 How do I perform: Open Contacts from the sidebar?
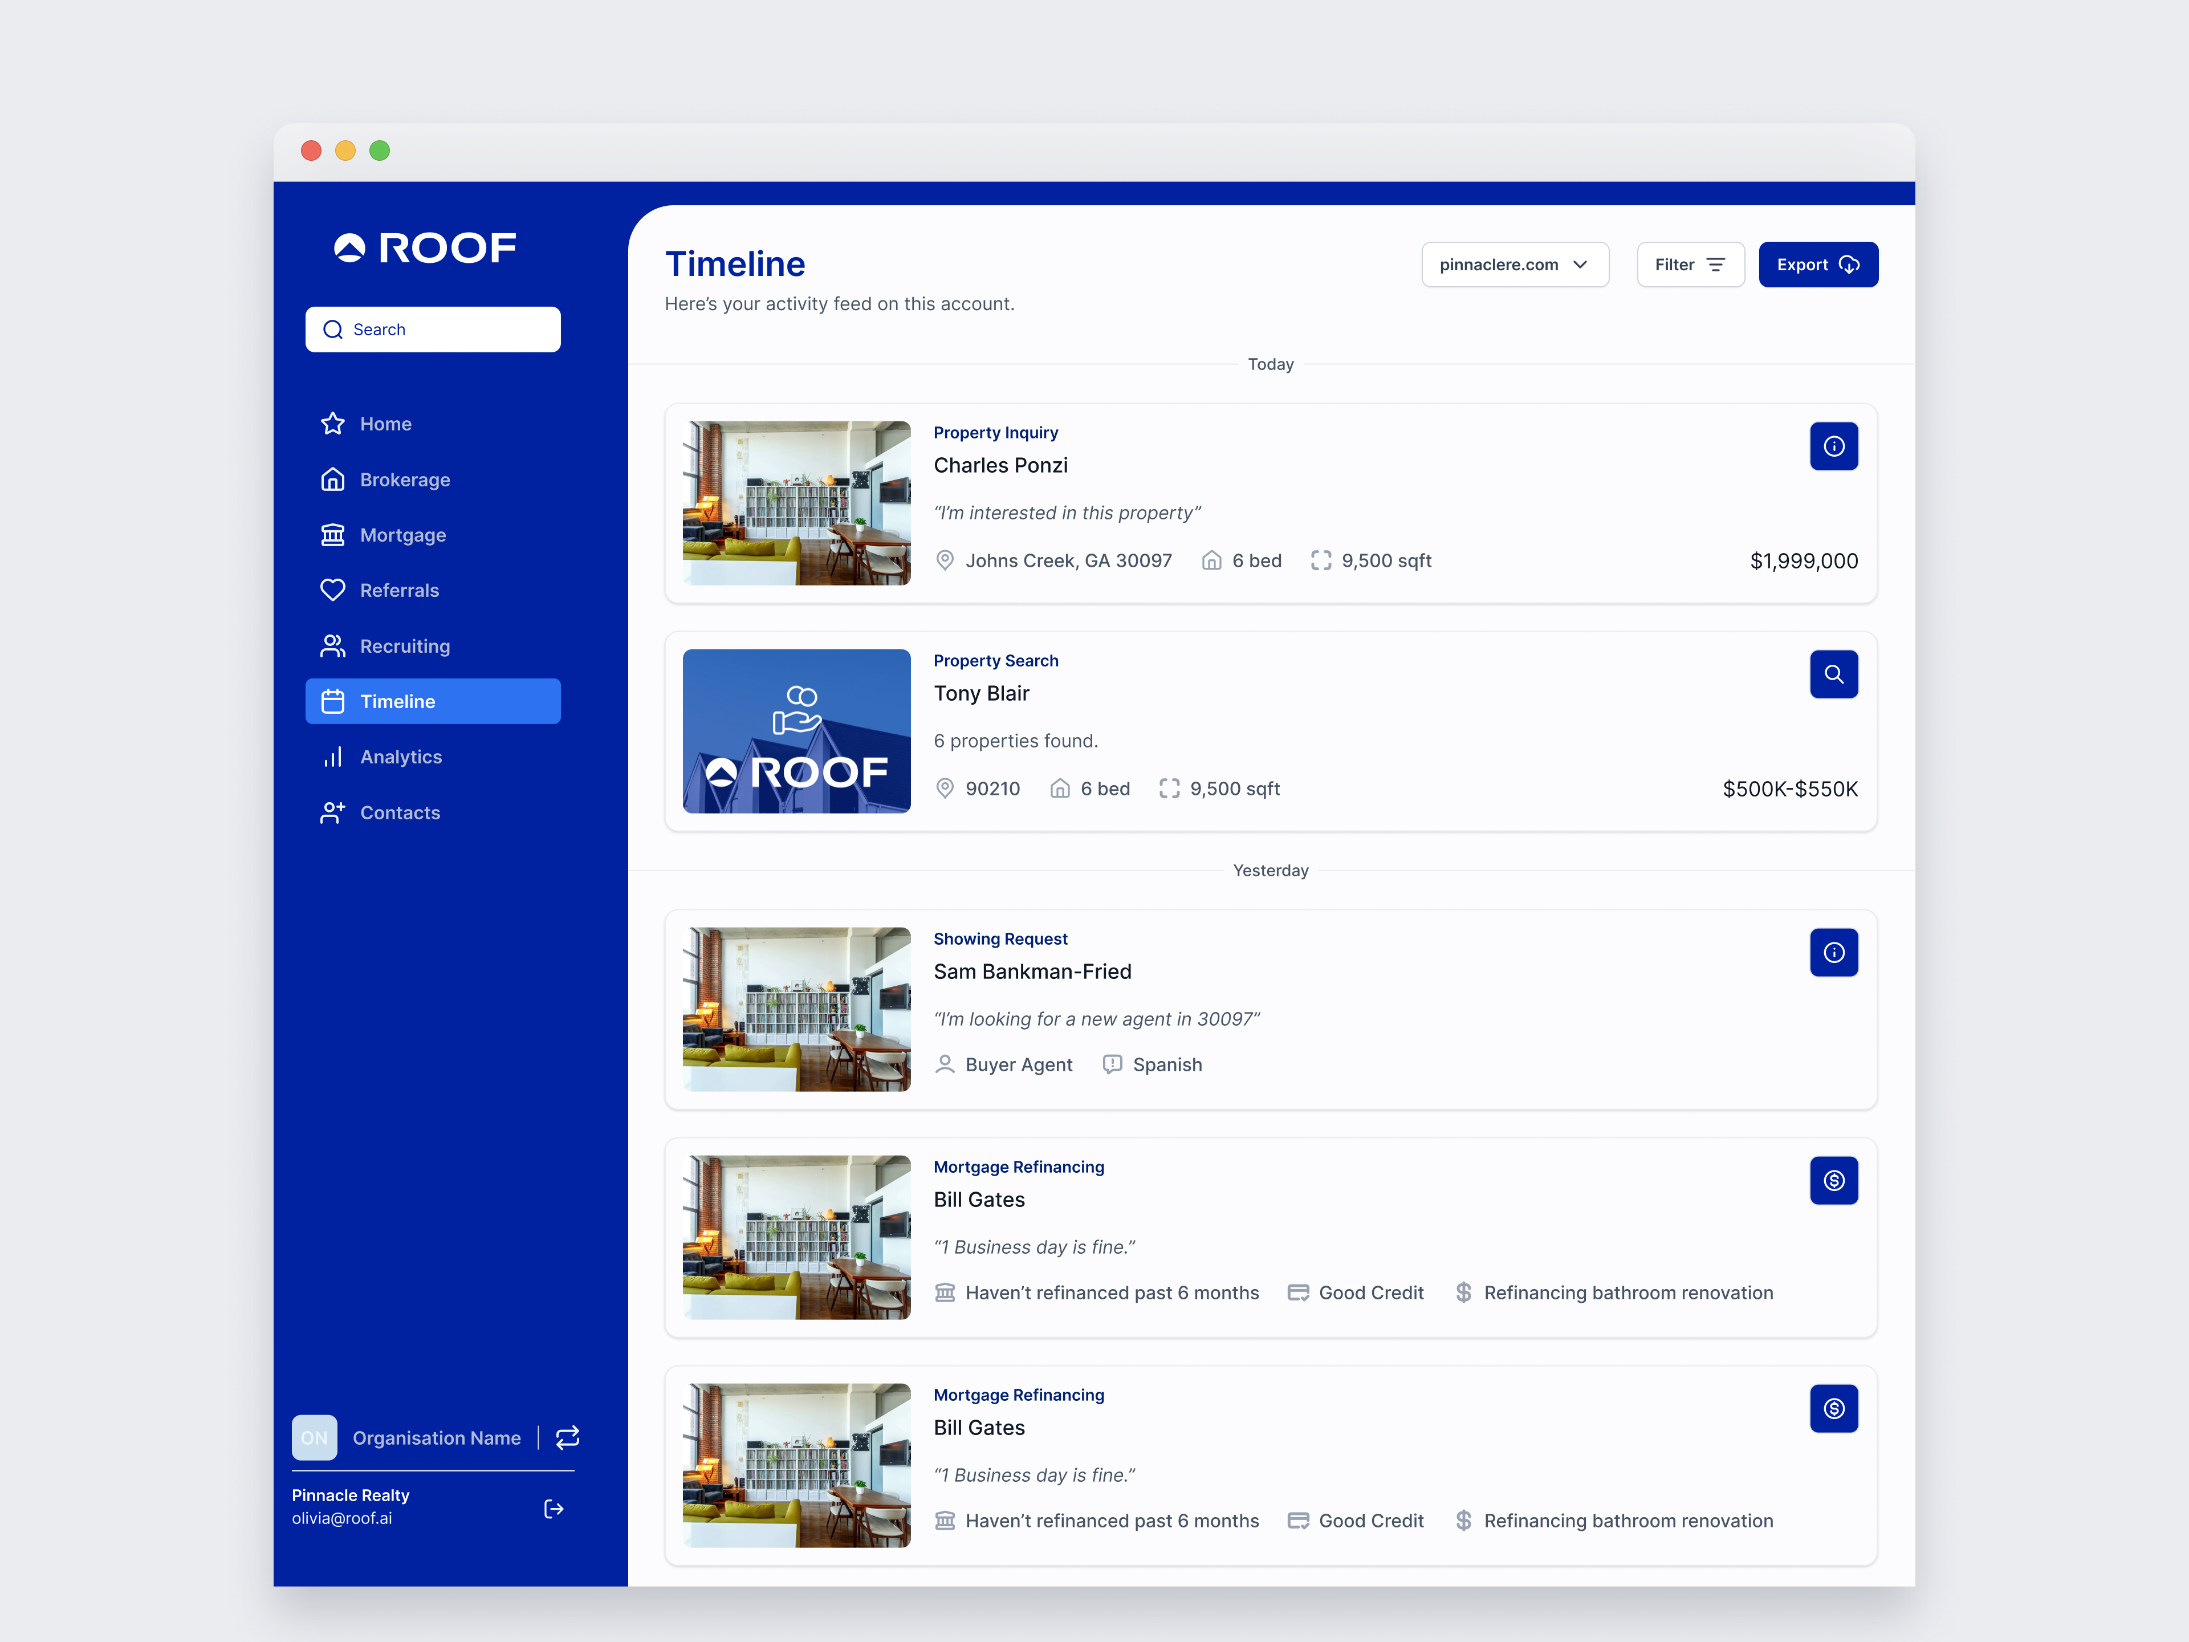coord(399,812)
